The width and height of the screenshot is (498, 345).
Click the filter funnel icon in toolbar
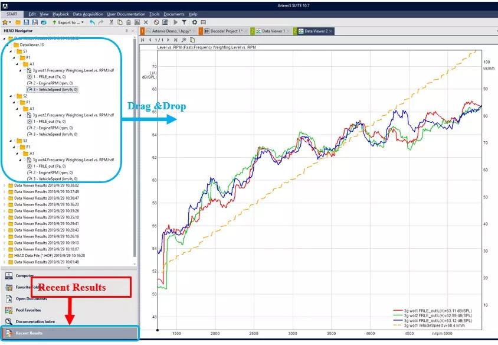click(184, 22)
